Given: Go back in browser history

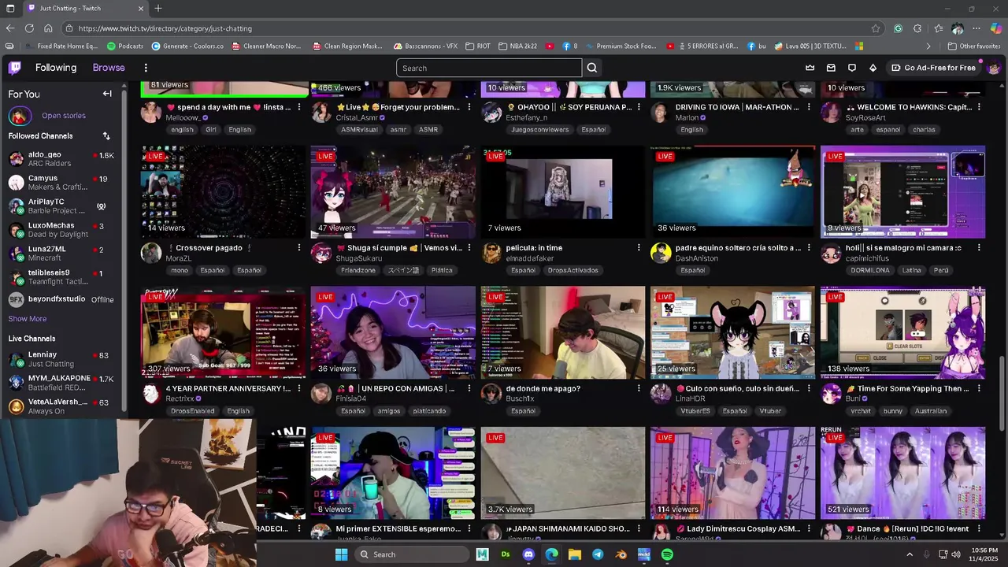Looking at the screenshot, I should click(x=9, y=28).
